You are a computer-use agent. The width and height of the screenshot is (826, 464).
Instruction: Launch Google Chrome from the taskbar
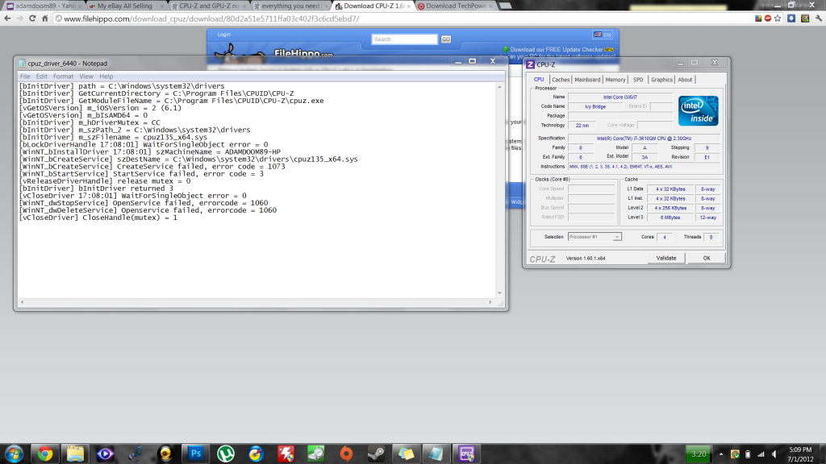(45, 454)
